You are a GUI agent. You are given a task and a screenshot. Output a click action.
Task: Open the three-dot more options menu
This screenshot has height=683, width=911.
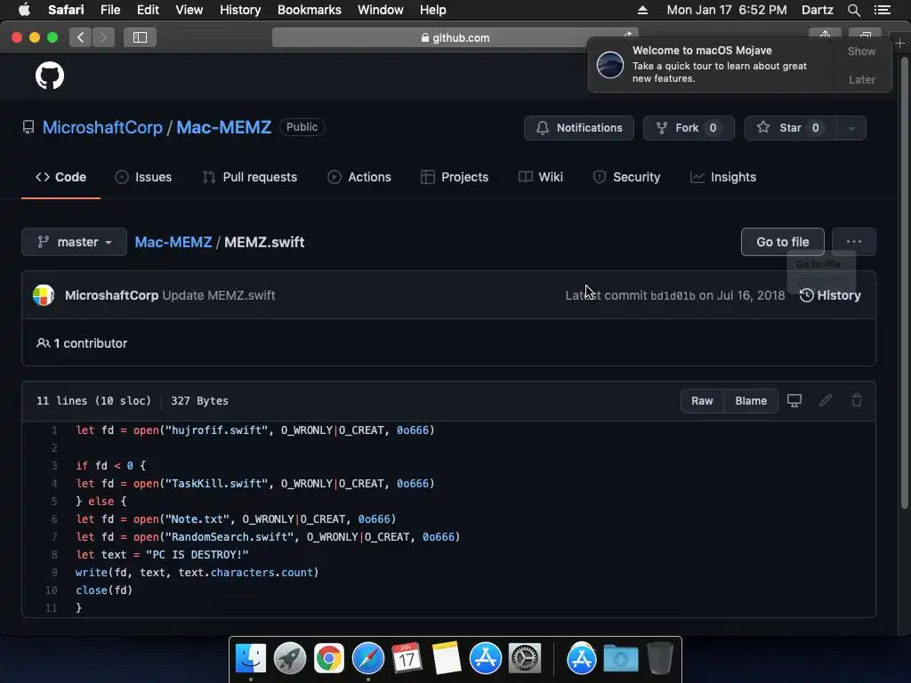(x=854, y=242)
